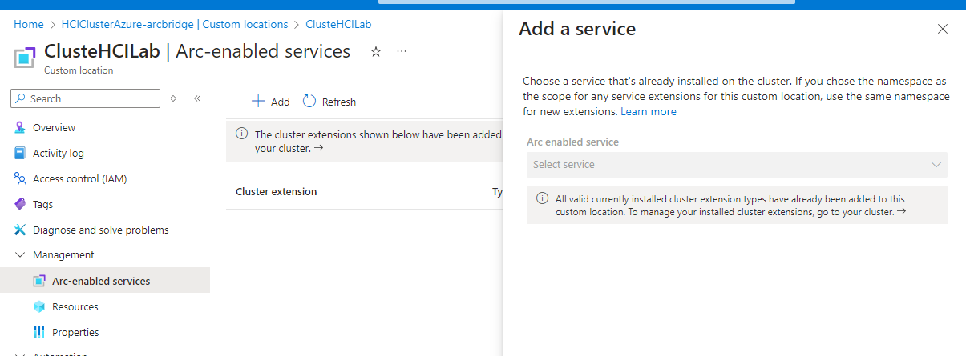The image size is (966, 356).
Task: Open the ellipsis more options menu
Action: pyautogui.click(x=402, y=52)
